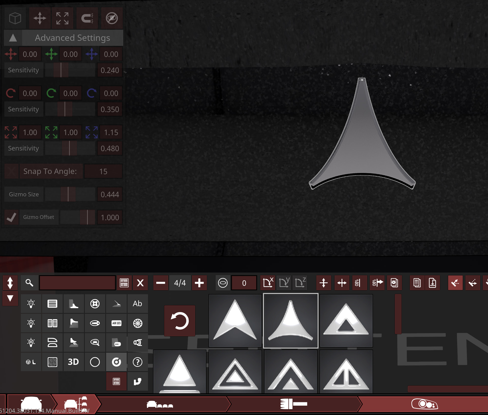Collapse the Advanced Settings panel
Image resolution: width=488 pixels, height=415 pixels.
pos(13,38)
